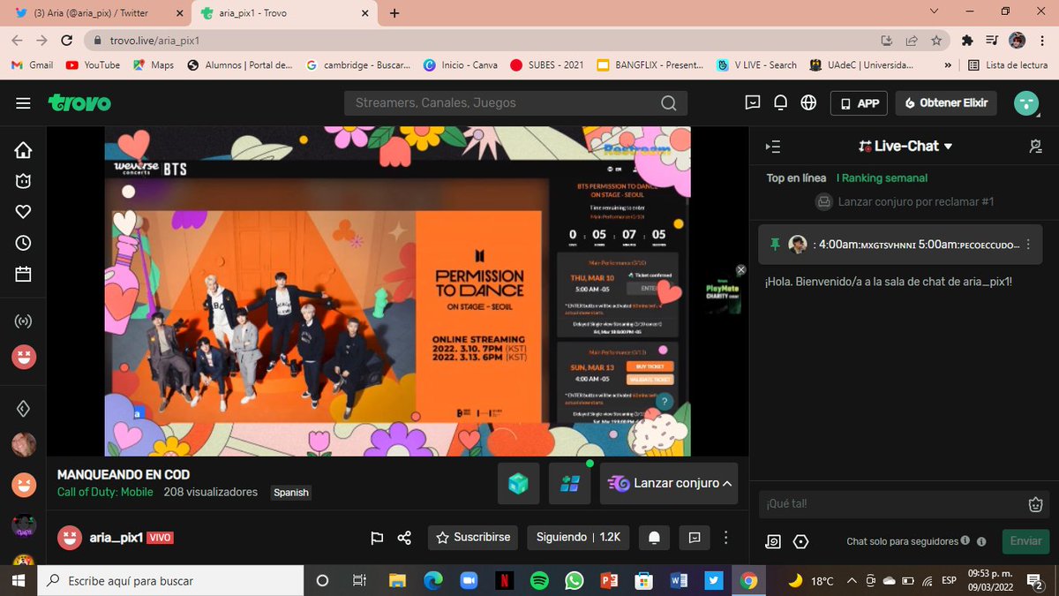Click the report flag icon below the video
Image resolution: width=1059 pixels, height=596 pixels.
[x=377, y=537]
